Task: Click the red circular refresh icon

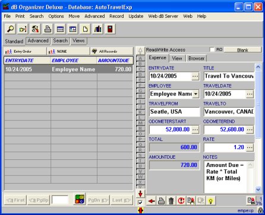Action: [181, 201]
